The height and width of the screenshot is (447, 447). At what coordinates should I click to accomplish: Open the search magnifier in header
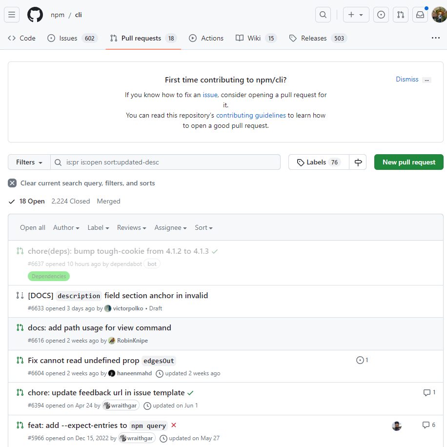[323, 15]
